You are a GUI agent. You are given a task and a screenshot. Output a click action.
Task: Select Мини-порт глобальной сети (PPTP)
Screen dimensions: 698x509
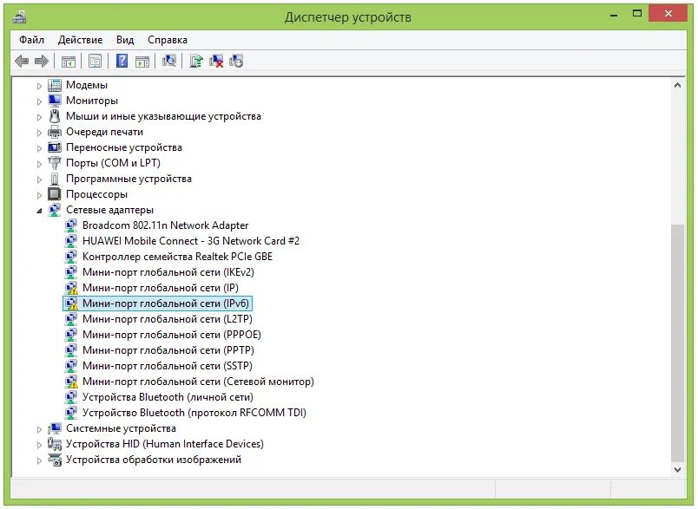click(x=168, y=350)
